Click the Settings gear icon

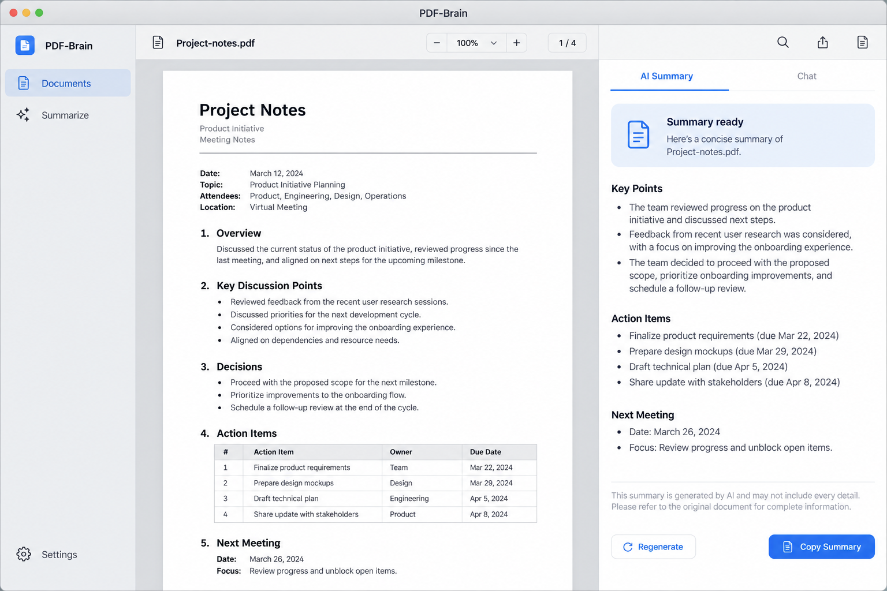(24, 554)
